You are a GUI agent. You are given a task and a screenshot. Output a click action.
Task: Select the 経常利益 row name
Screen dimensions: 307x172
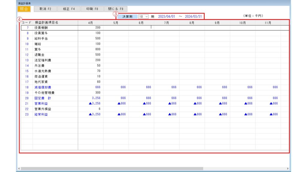pyautogui.click(x=41, y=114)
